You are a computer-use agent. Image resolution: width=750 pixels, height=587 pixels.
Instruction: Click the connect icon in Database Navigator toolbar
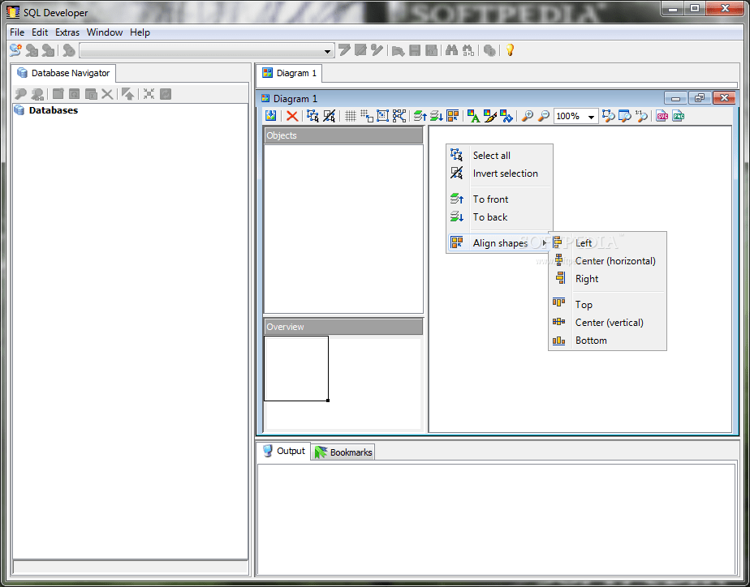tap(20, 94)
